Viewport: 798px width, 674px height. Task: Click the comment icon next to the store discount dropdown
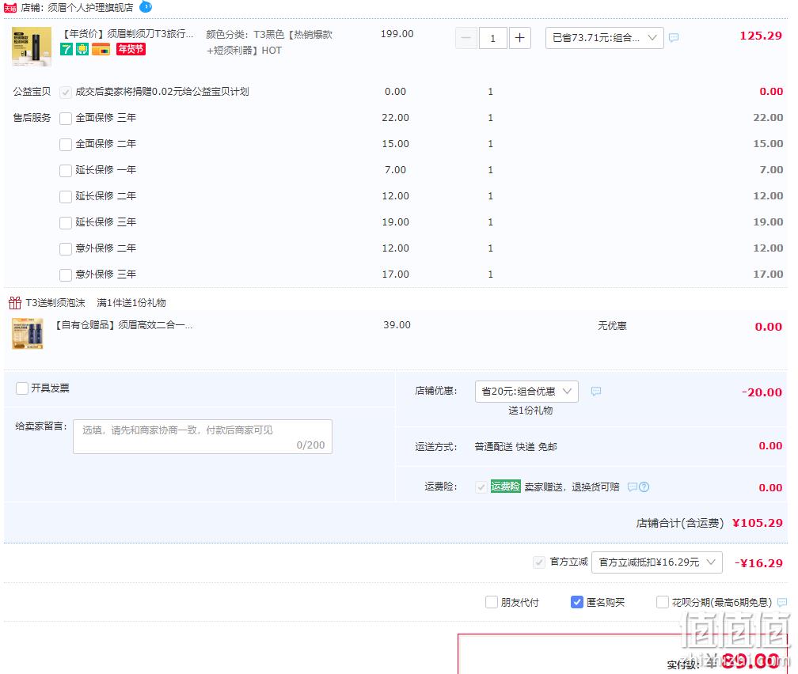(596, 391)
